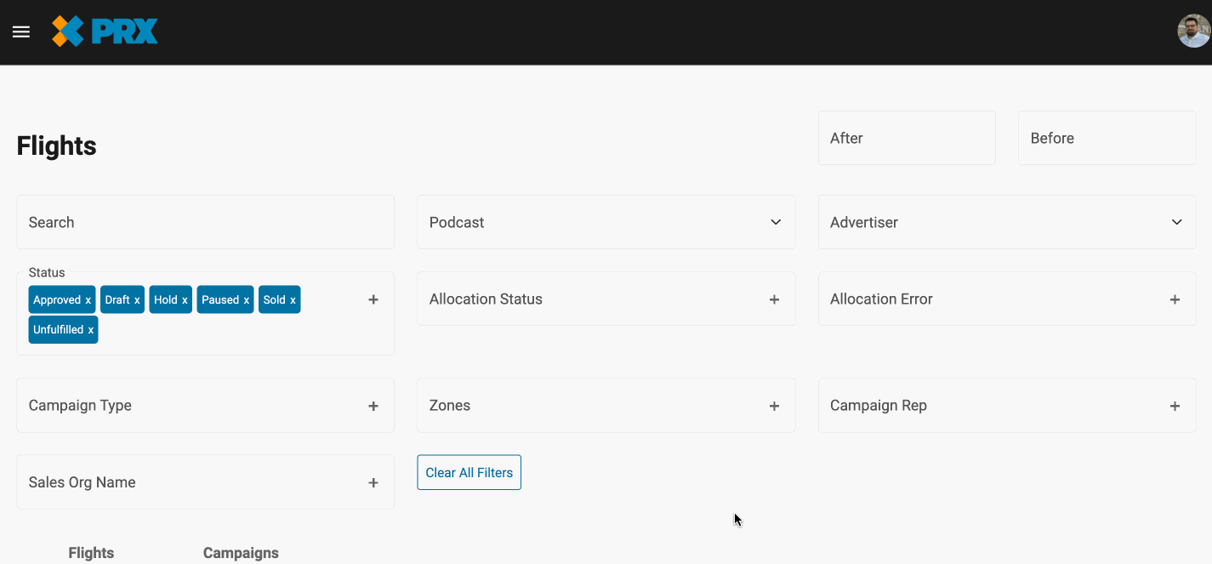Remove the Hold status chip
Image resolution: width=1212 pixels, height=564 pixels.
185,300
